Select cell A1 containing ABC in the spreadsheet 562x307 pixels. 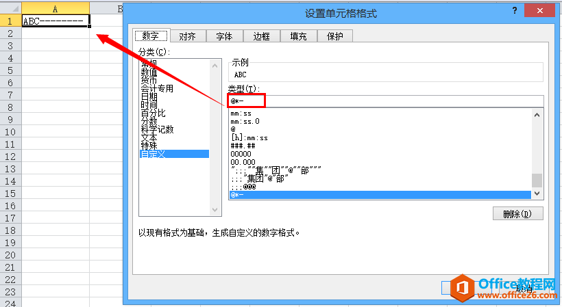pos(56,21)
